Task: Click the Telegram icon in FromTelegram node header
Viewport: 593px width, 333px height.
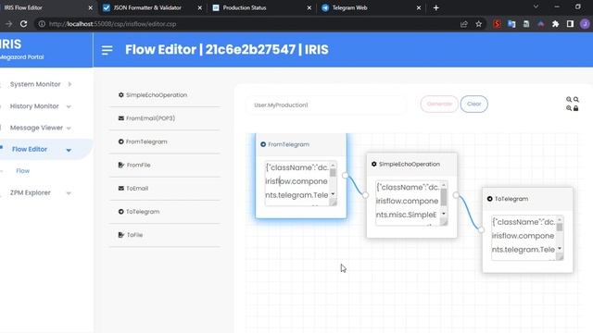Action: pos(263,144)
